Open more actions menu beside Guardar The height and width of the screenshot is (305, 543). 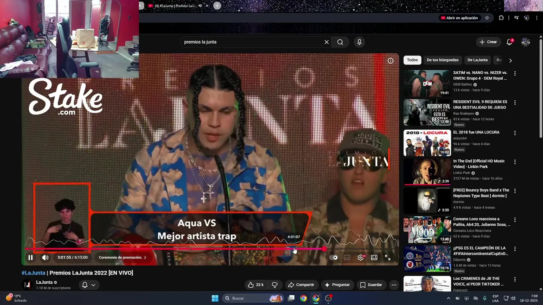pos(394,285)
